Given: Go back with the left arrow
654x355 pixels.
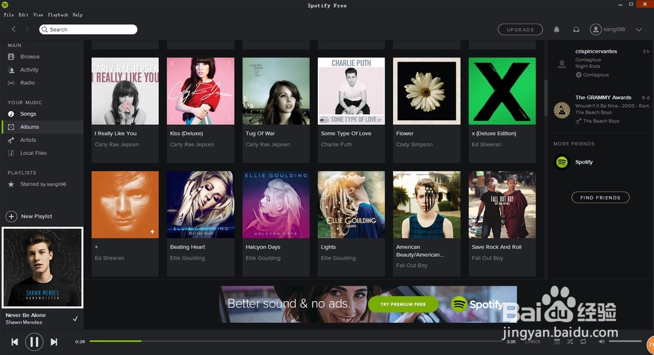Looking at the screenshot, I should pos(13,29).
